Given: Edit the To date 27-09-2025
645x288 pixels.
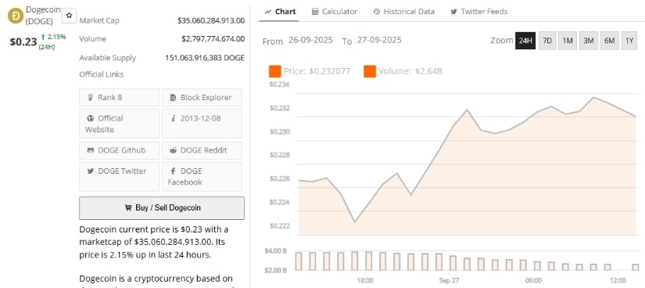Looking at the screenshot, I should (x=379, y=41).
